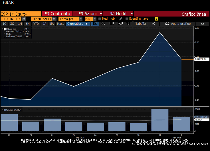Click the double left arrow collapse icon
This screenshot has height=151, width=210.
pyautogui.click(x=153, y=24)
